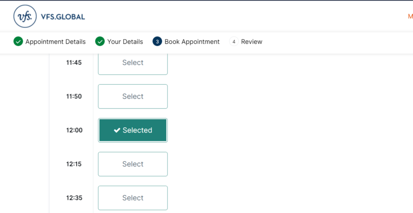The height and width of the screenshot is (213, 413).
Task: Click step 3 numbered circle icon
Action: pos(157,41)
